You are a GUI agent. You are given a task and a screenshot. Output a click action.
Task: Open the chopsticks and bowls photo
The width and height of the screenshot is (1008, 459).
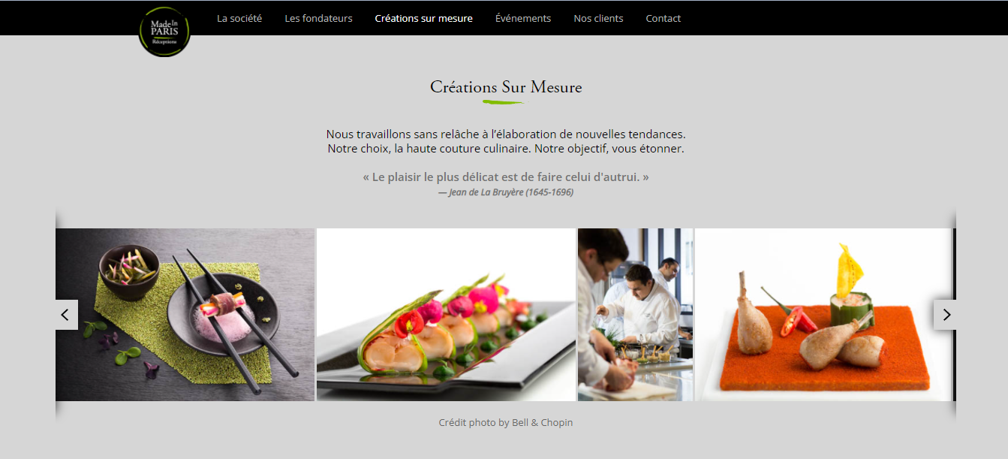tap(185, 315)
